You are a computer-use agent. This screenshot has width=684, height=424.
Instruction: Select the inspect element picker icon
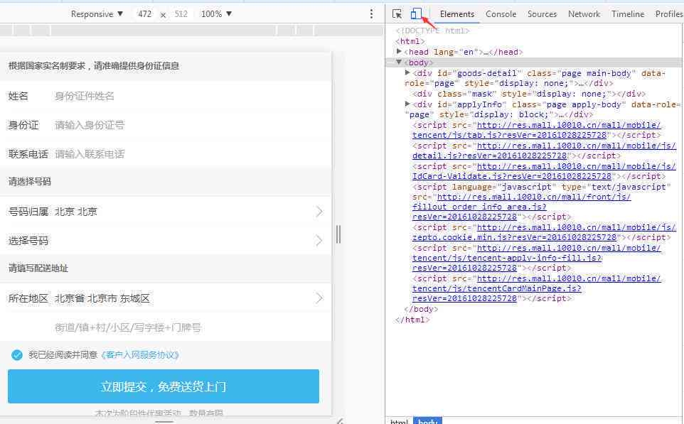(x=397, y=14)
